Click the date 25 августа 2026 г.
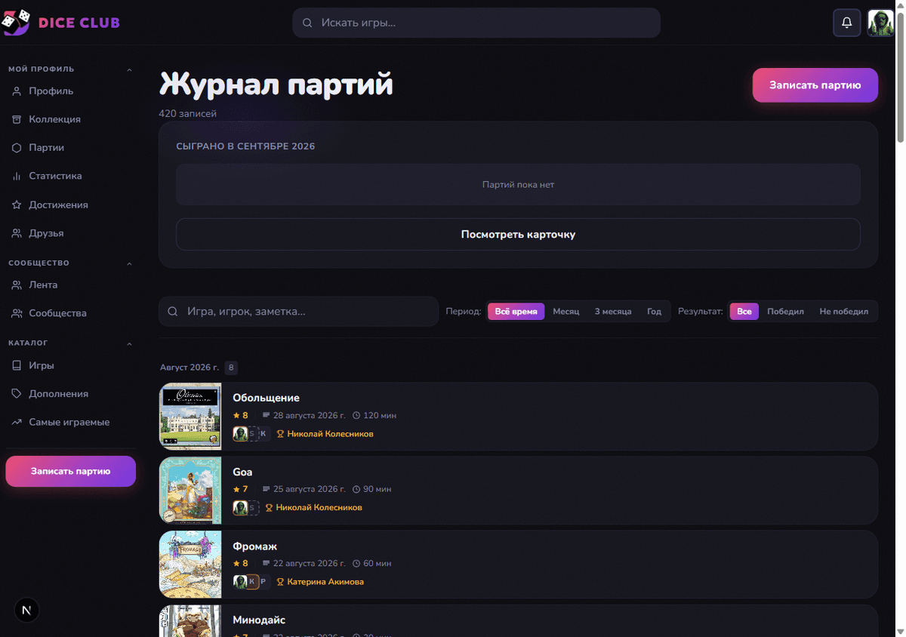The height and width of the screenshot is (637, 906). pyautogui.click(x=310, y=489)
